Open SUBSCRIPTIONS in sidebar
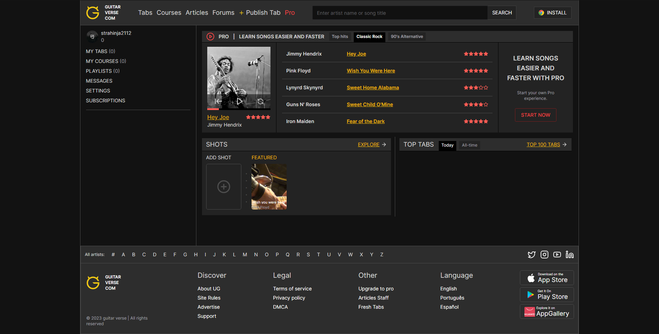Viewport: 659px width, 334px height. click(105, 101)
